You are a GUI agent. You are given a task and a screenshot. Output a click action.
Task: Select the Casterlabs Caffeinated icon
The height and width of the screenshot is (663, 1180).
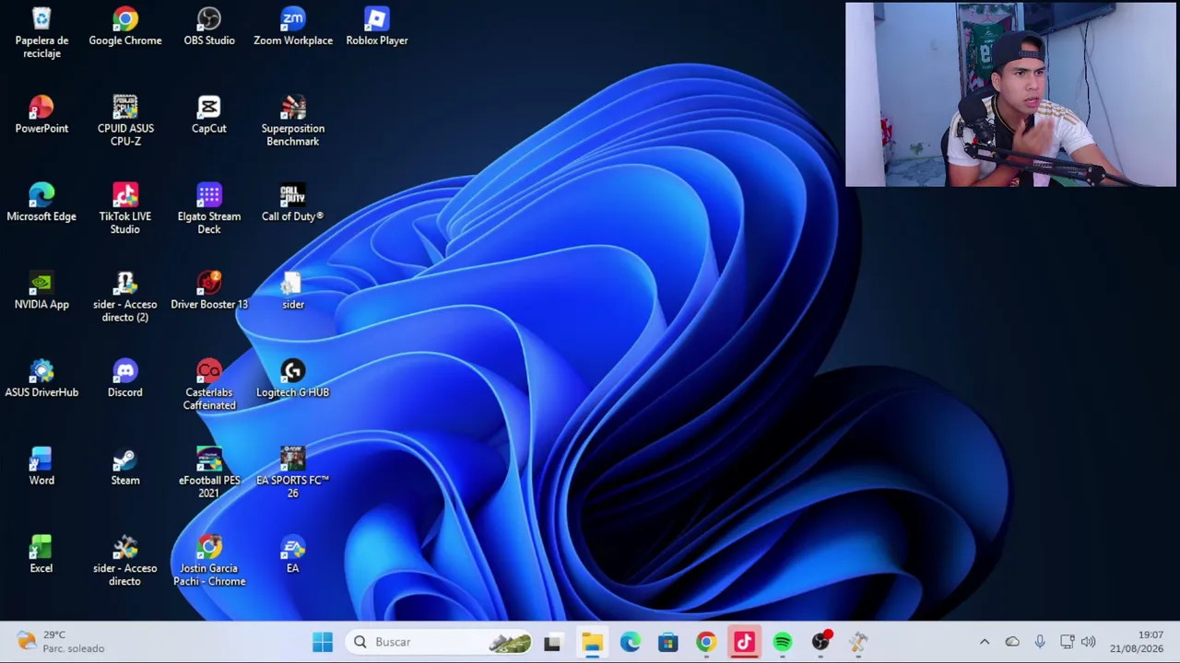point(209,384)
